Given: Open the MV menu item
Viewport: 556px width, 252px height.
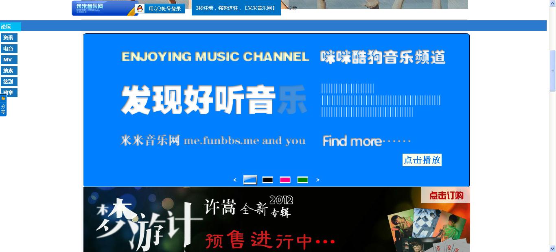Looking at the screenshot, I should [x=9, y=60].
